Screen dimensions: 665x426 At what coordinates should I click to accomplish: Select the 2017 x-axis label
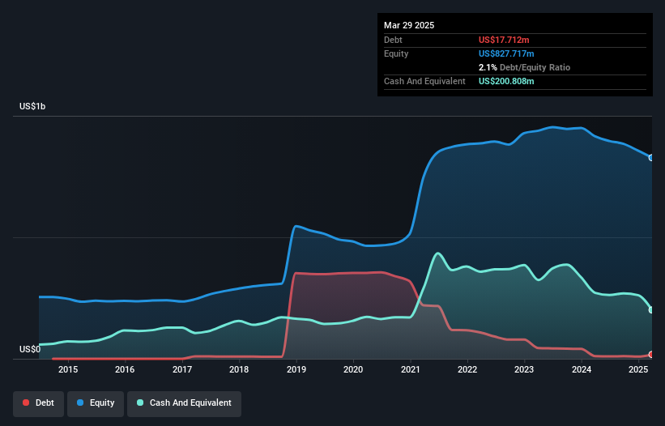(182, 369)
